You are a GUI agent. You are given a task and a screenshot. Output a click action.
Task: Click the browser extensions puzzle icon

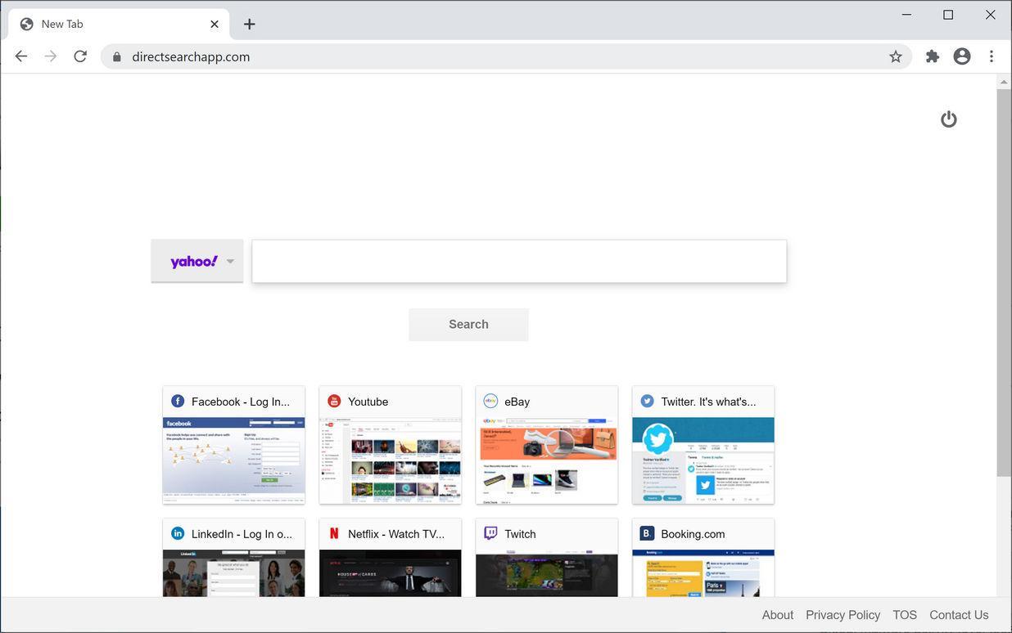(932, 56)
